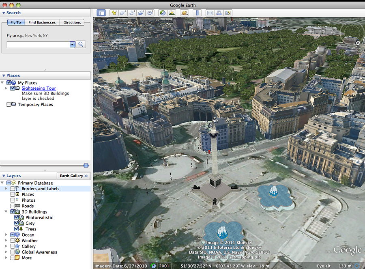365x269 pixels.
Task: Hide the sidebar using toolbar button
Action: (101, 13)
